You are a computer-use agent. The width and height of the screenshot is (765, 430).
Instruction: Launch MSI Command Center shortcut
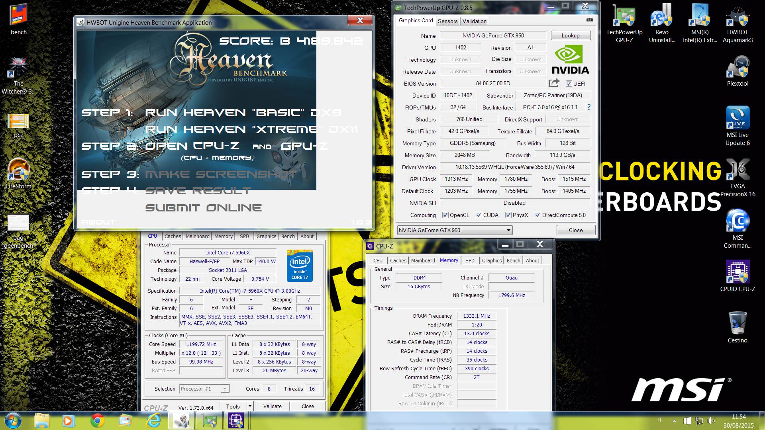click(738, 229)
